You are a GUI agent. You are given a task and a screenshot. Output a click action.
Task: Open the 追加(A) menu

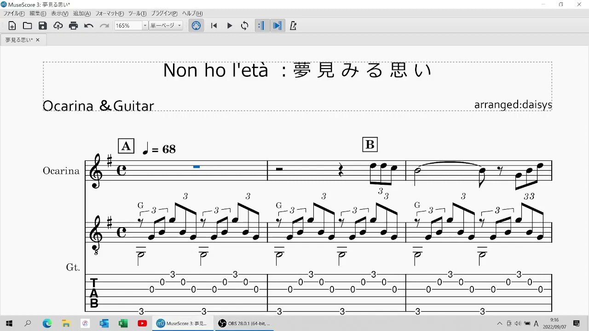point(82,14)
